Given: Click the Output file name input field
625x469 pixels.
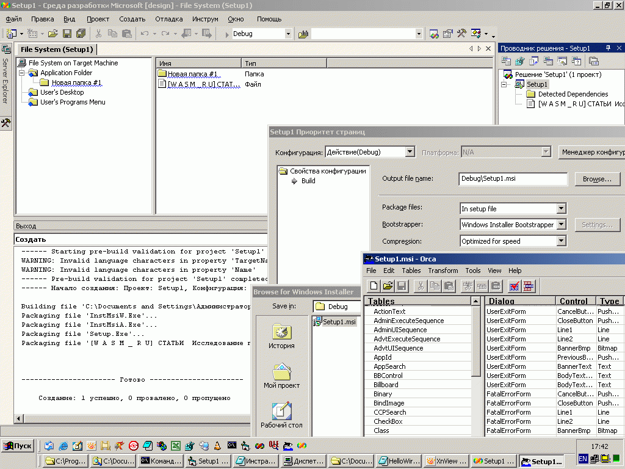Looking at the screenshot, I should pos(513,179).
